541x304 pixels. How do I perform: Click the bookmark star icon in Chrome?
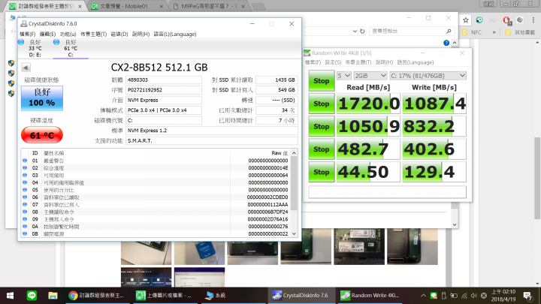coord(465,20)
